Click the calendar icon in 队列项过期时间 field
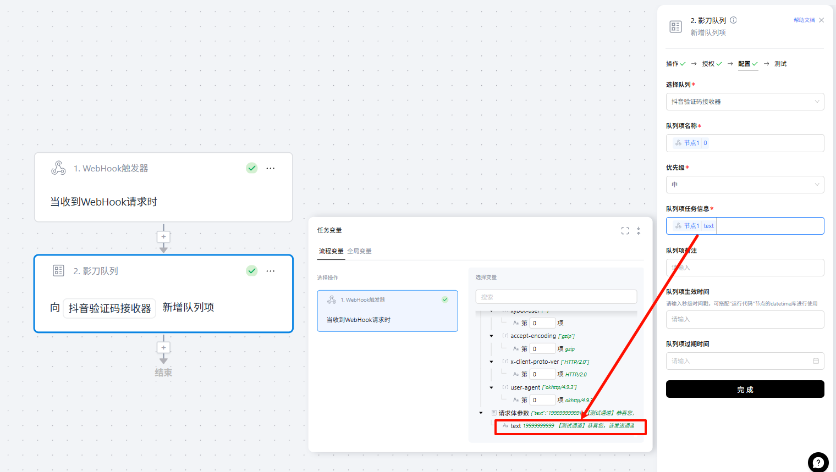The width and height of the screenshot is (836, 472). click(816, 361)
